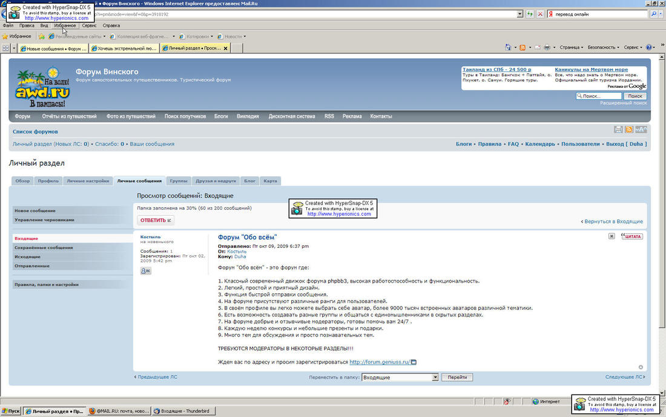666x417 pixels.
Task: Click the awd.ru forum logo
Action: click(42, 88)
